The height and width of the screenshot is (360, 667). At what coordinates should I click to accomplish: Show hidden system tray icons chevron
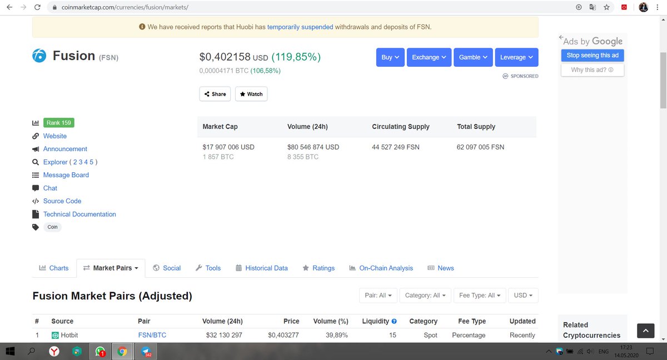click(x=549, y=351)
